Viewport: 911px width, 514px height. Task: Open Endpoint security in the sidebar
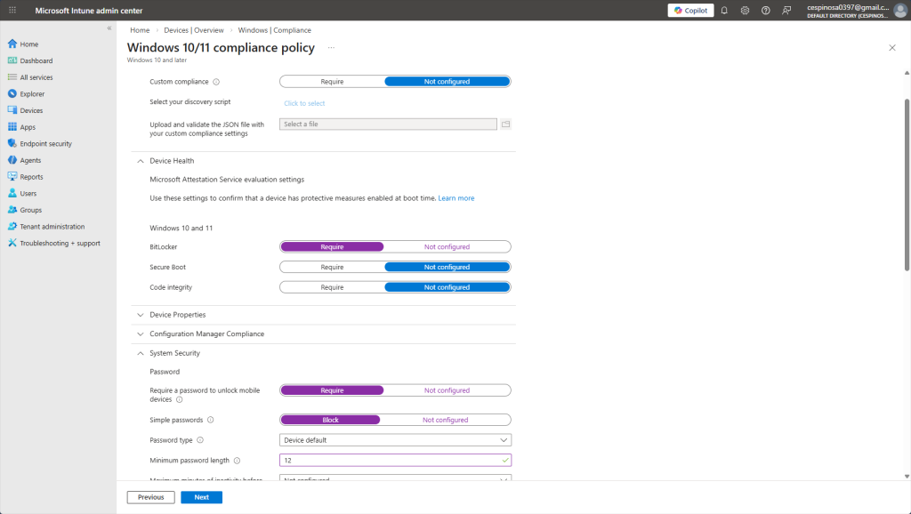(x=45, y=143)
